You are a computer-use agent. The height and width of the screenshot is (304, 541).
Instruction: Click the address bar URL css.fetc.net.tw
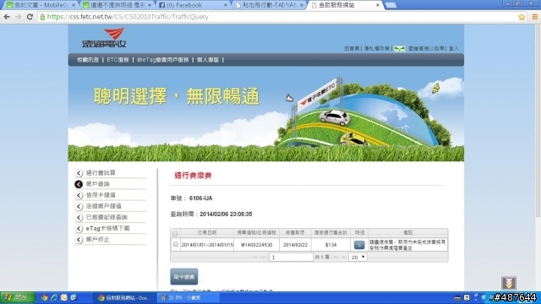(128, 17)
